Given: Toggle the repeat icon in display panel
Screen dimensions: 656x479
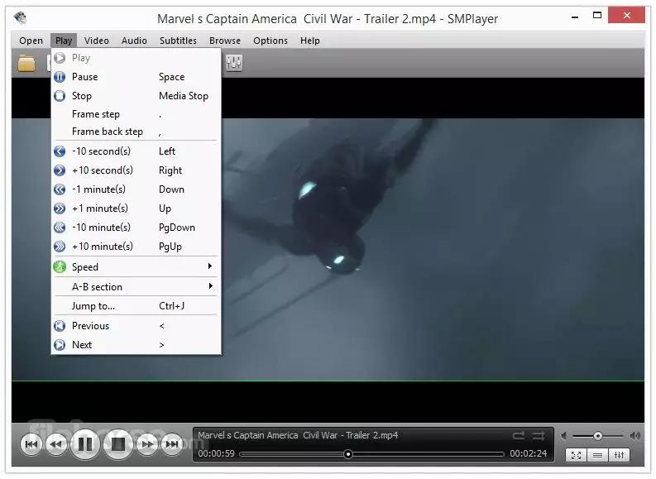Looking at the screenshot, I should [x=519, y=435].
